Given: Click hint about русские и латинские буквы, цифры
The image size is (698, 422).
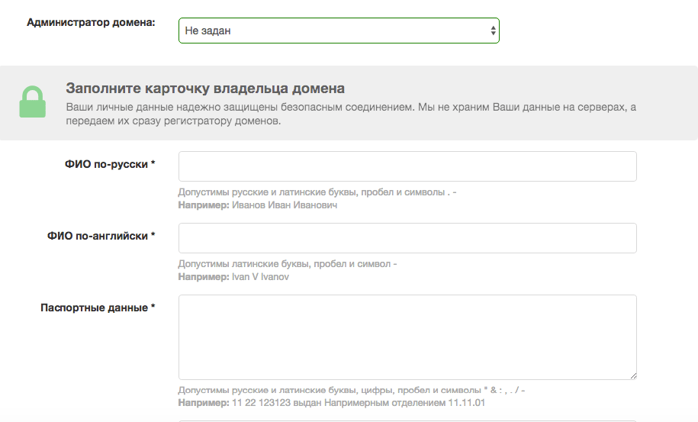Looking at the screenshot, I should point(352,391).
